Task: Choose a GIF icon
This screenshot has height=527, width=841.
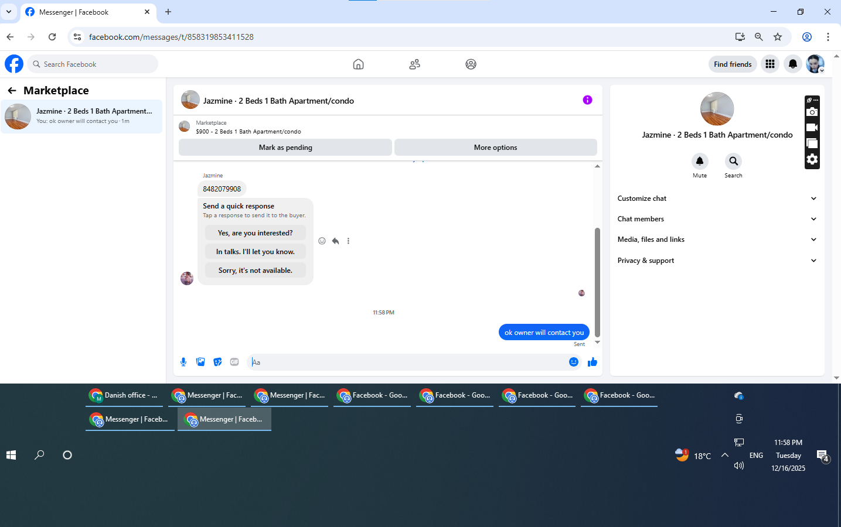Action: [x=234, y=362]
